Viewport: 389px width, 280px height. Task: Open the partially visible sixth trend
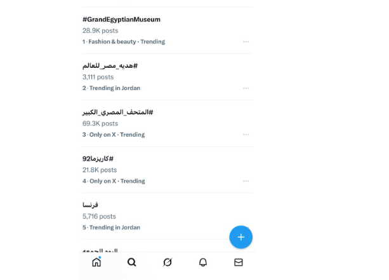100,251
